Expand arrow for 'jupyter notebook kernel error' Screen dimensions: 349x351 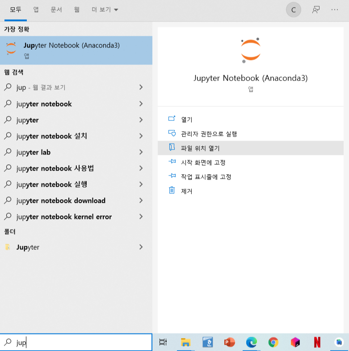[141, 217]
